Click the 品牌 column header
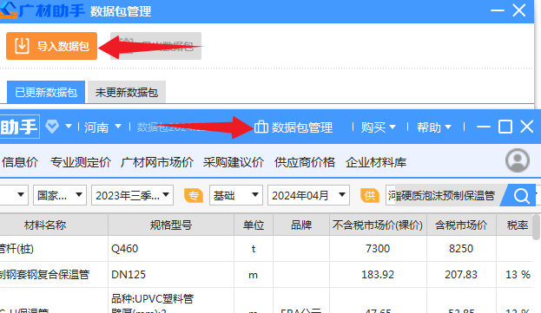Image resolution: width=541 pixels, height=313 pixels. point(301,225)
